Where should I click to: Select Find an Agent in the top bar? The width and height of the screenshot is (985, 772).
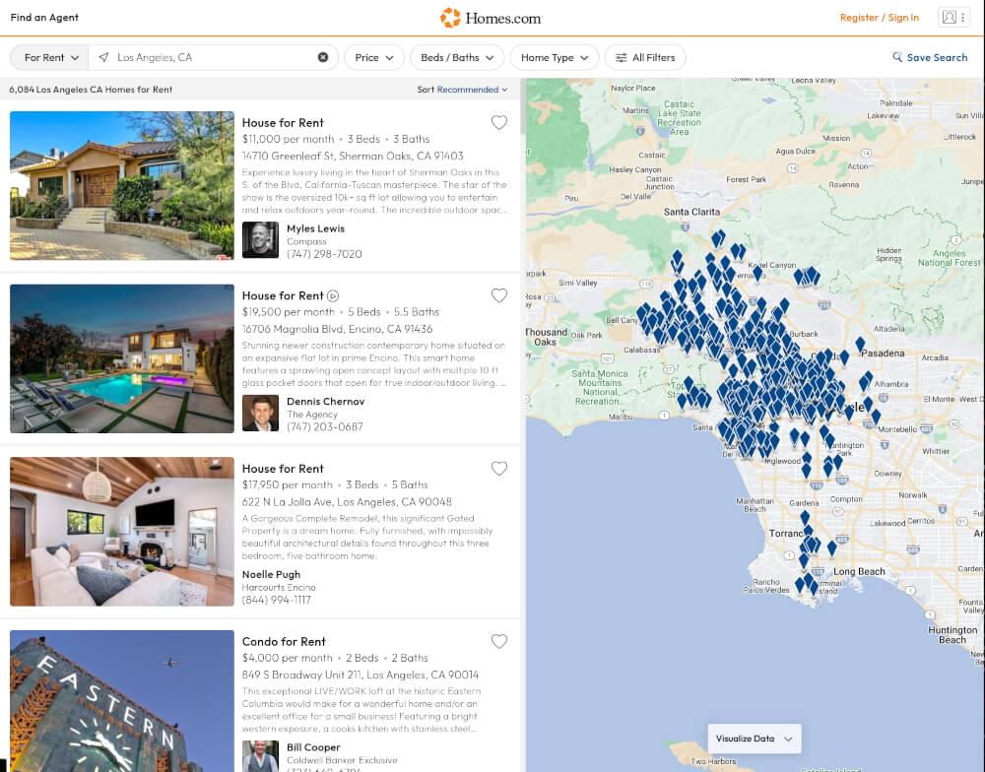[x=44, y=17]
